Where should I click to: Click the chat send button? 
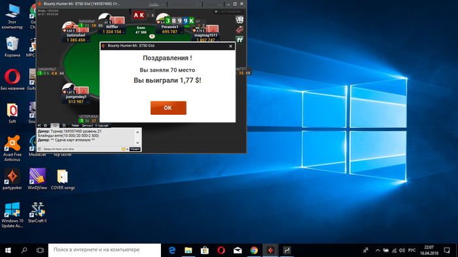135,149
